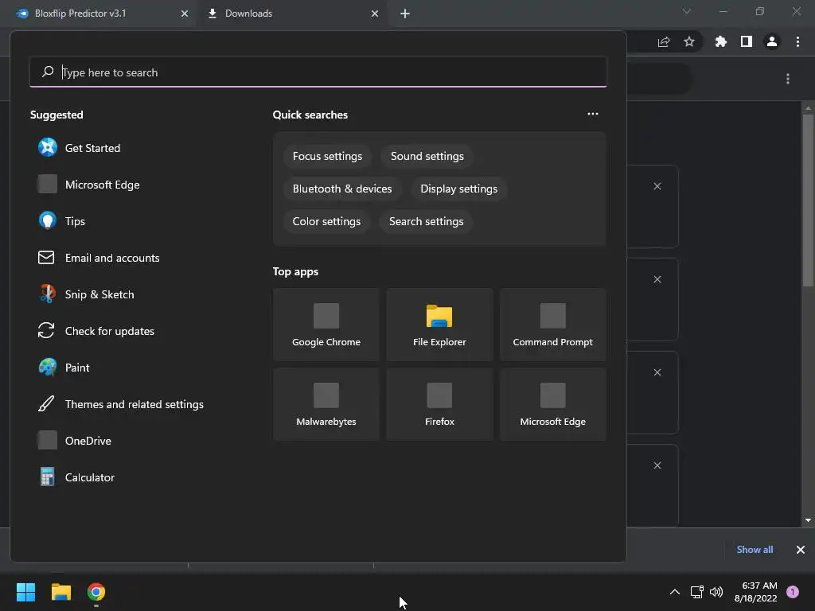Open the clock and date display
This screenshot has height=611, width=815.
coord(755,592)
